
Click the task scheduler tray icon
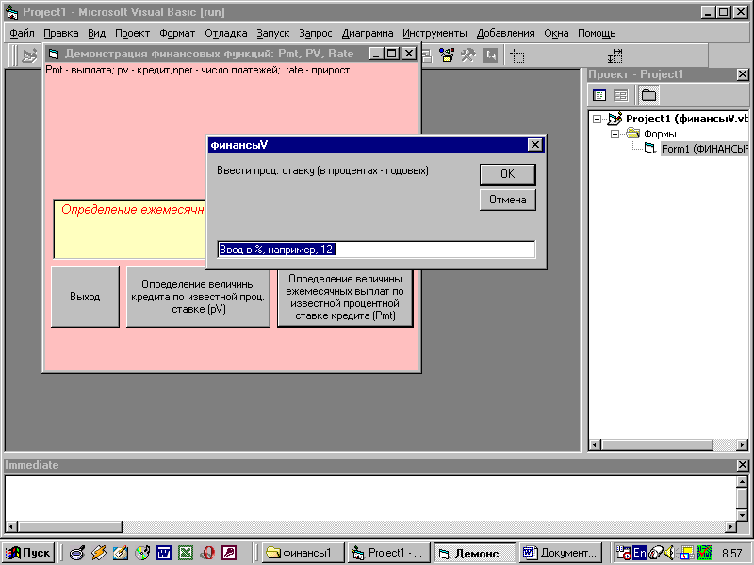pyautogui.click(x=624, y=553)
